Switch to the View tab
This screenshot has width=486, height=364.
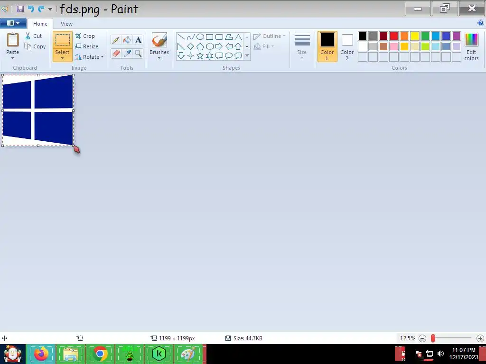pos(66,24)
